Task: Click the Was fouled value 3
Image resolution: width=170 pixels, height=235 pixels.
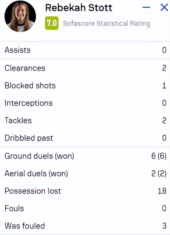Action: coord(164,226)
